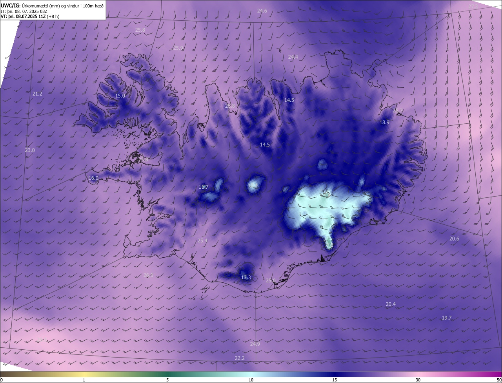Select the valid time "VT: þri. 08.07.2025 11Z"

[x=23, y=17]
